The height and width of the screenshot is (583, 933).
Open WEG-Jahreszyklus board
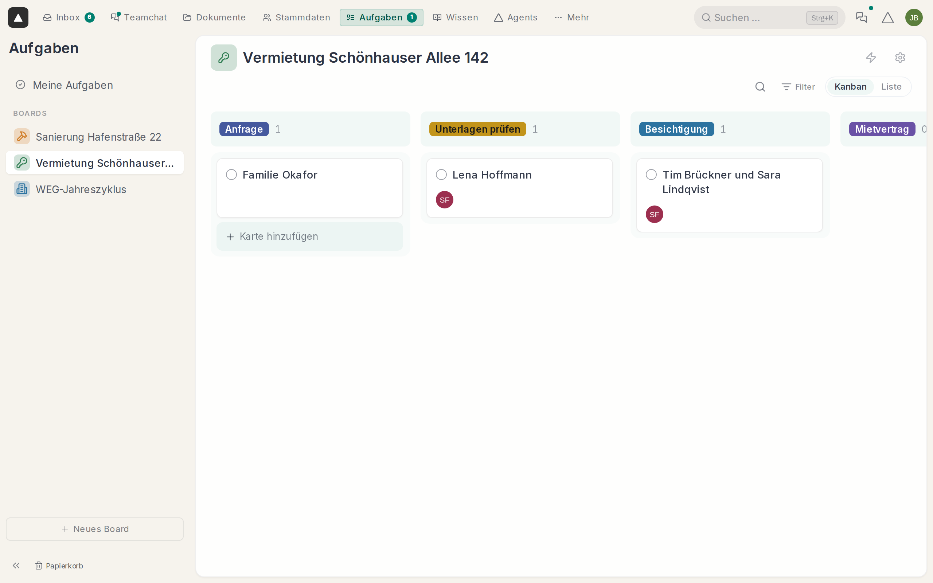pos(95,189)
